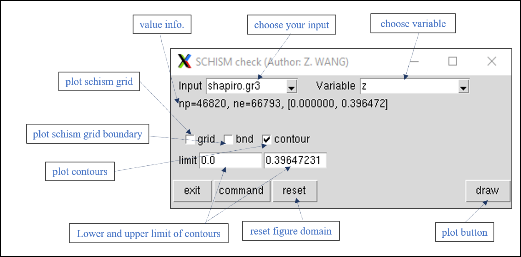This screenshot has height=257, width=521.
Task: Click the 'choose variable' annotation box
Action: pos(413,24)
